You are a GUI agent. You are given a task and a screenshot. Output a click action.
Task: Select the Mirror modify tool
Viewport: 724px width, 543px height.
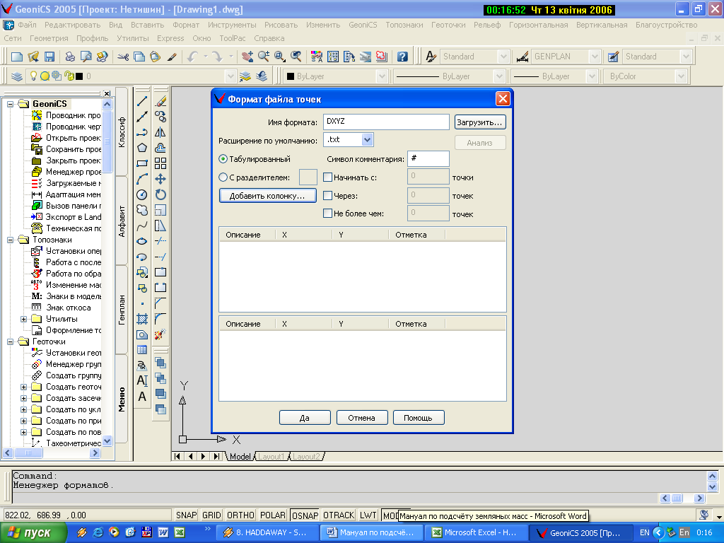coord(160,132)
